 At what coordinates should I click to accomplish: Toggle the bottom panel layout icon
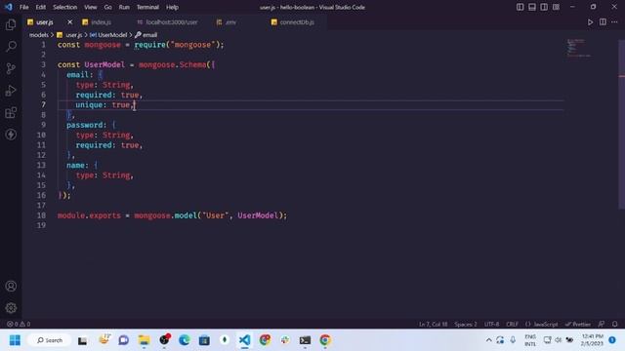point(531,7)
